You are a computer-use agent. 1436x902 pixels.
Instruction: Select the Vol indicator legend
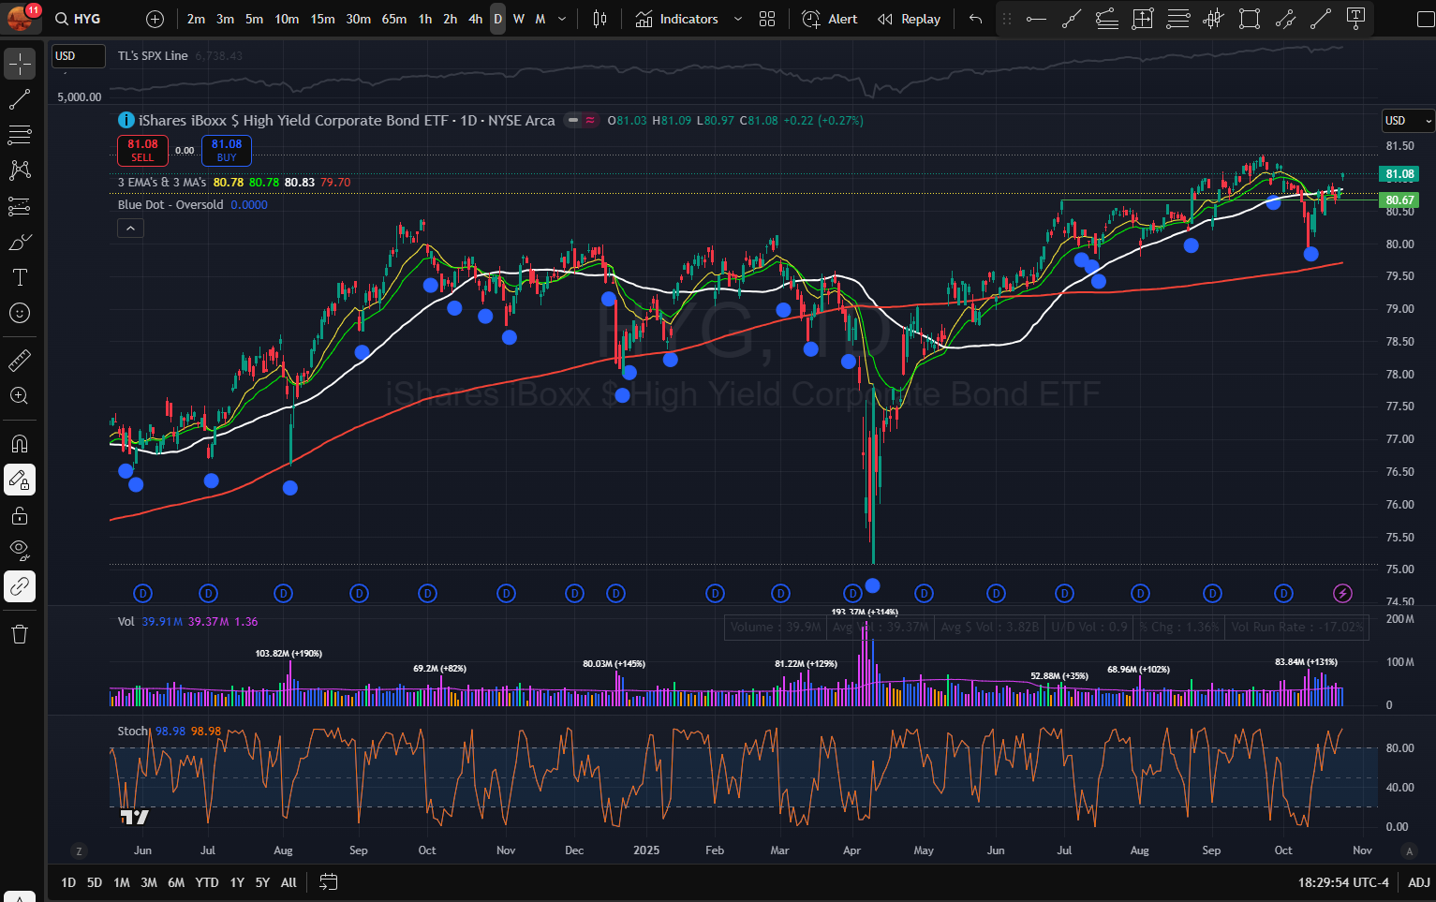[126, 621]
